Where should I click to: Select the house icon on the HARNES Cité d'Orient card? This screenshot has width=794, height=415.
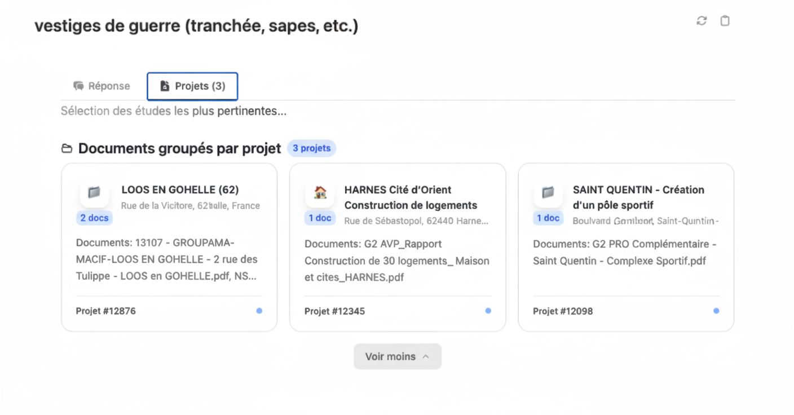tap(320, 193)
